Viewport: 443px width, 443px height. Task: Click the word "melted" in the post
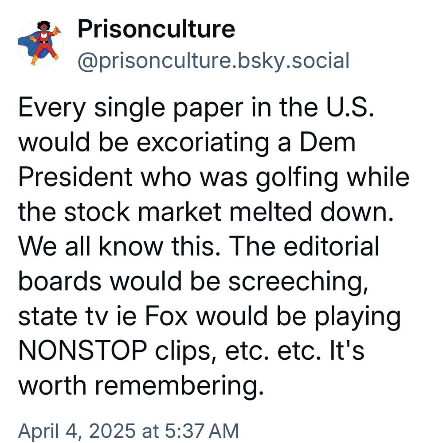pos(271,212)
